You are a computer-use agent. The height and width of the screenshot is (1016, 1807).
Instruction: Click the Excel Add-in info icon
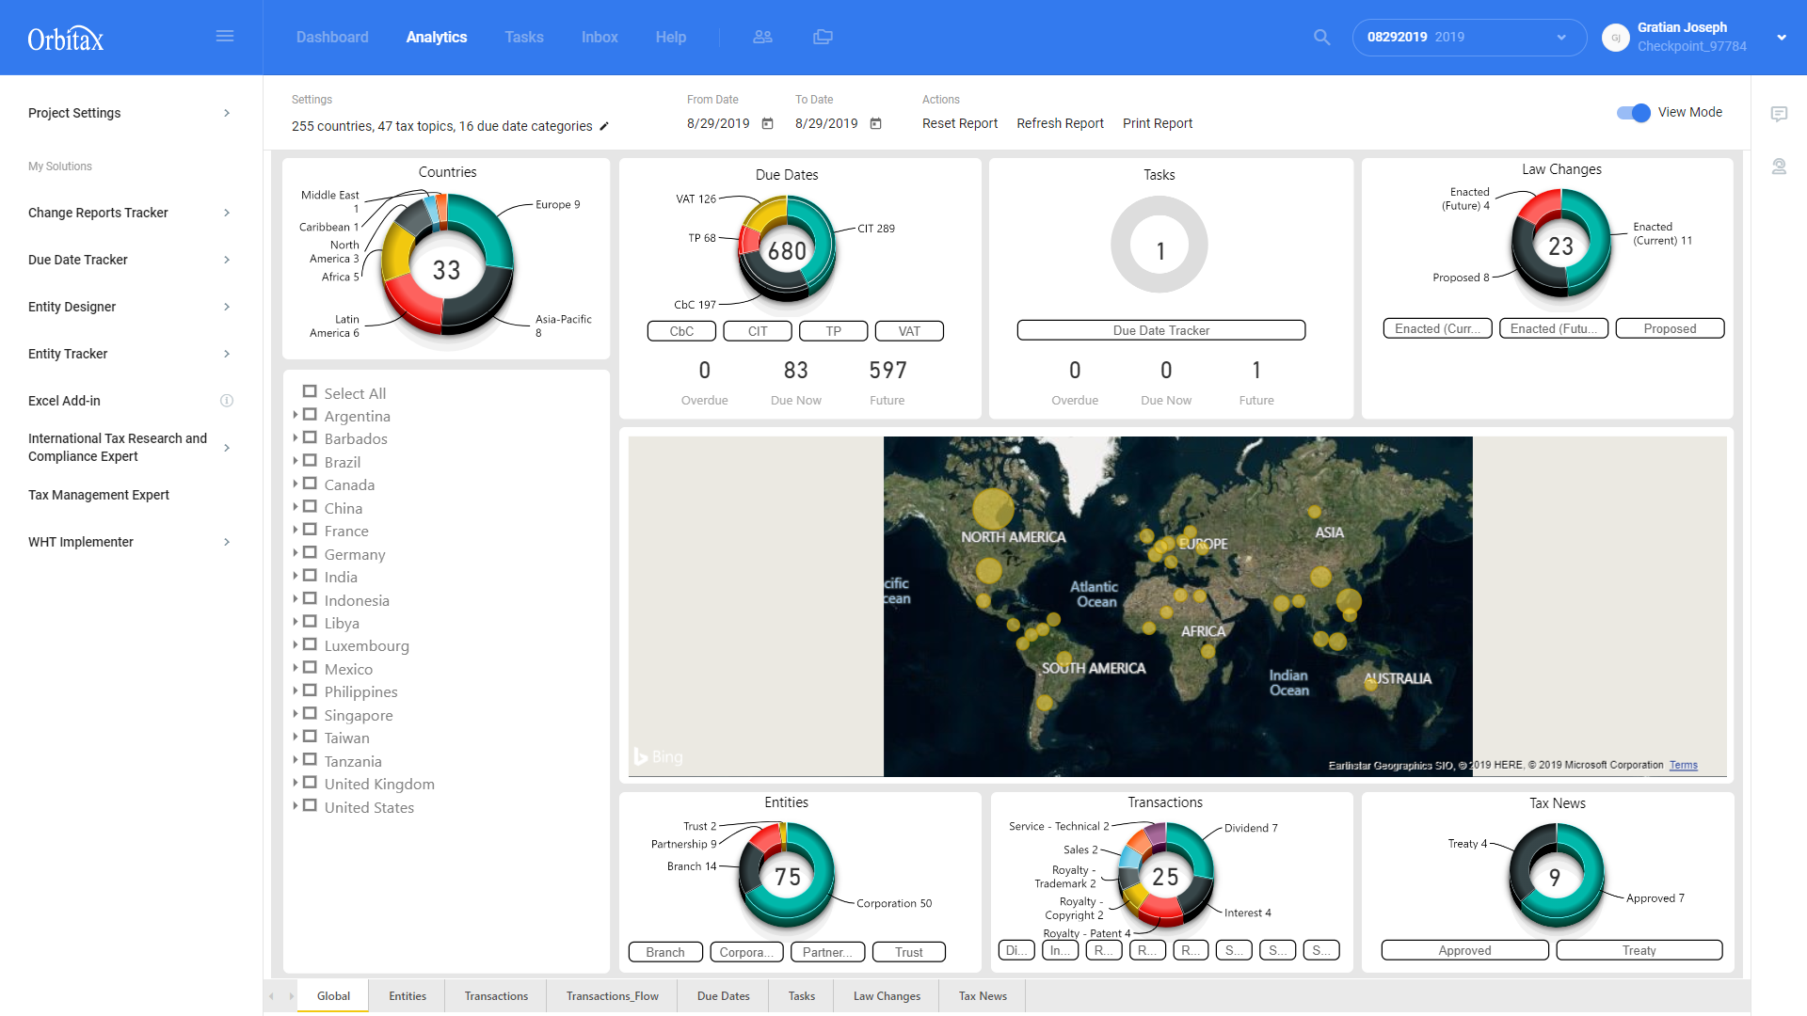(x=226, y=401)
